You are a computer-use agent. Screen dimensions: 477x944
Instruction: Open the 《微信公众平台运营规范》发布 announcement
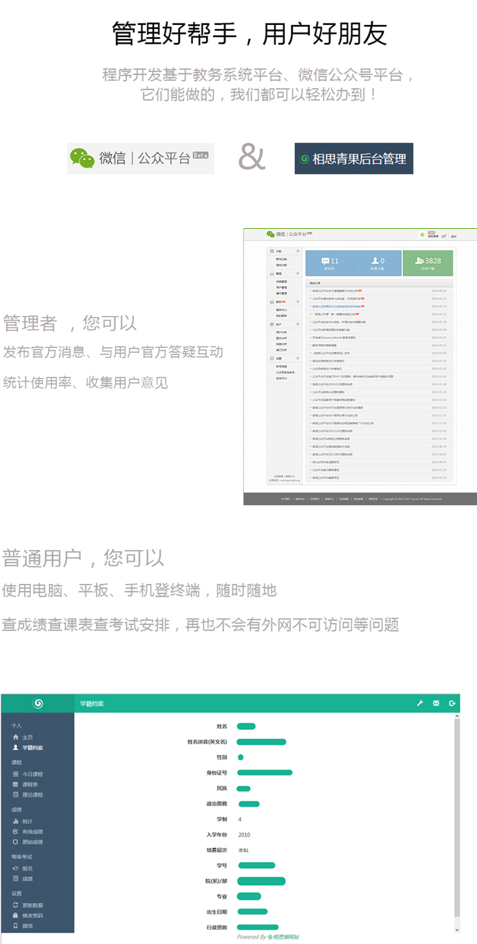pyautogui.click(x=331, y=353)
